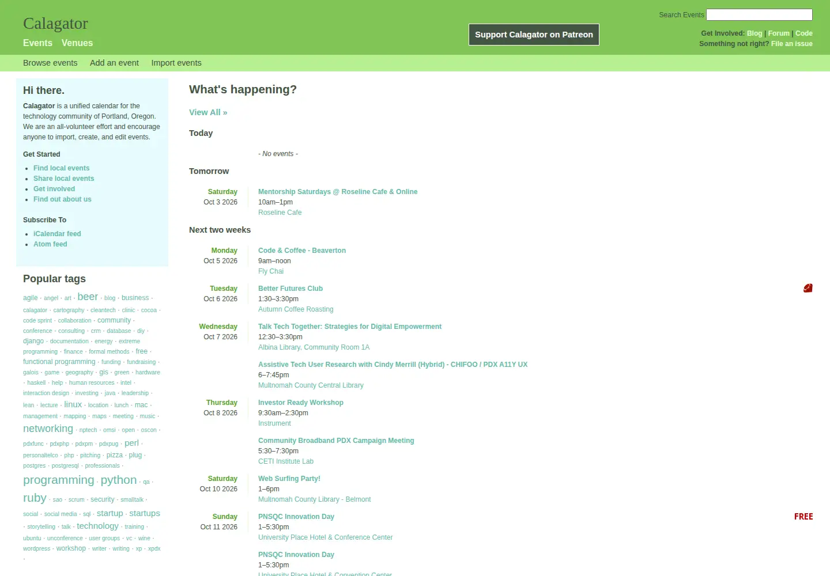Select the programming tag in Popular tags
This screenshot has width=830, height=576.
tap(58, 480)
